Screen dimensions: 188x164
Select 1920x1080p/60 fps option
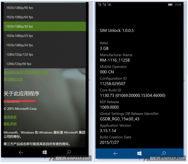coord(45,17)
